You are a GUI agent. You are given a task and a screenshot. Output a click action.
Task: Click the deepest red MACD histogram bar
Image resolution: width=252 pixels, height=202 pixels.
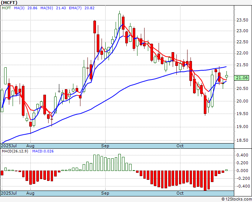coord(205,181)
